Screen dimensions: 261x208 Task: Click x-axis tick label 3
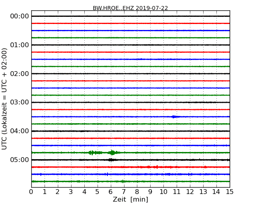[71, 192]
